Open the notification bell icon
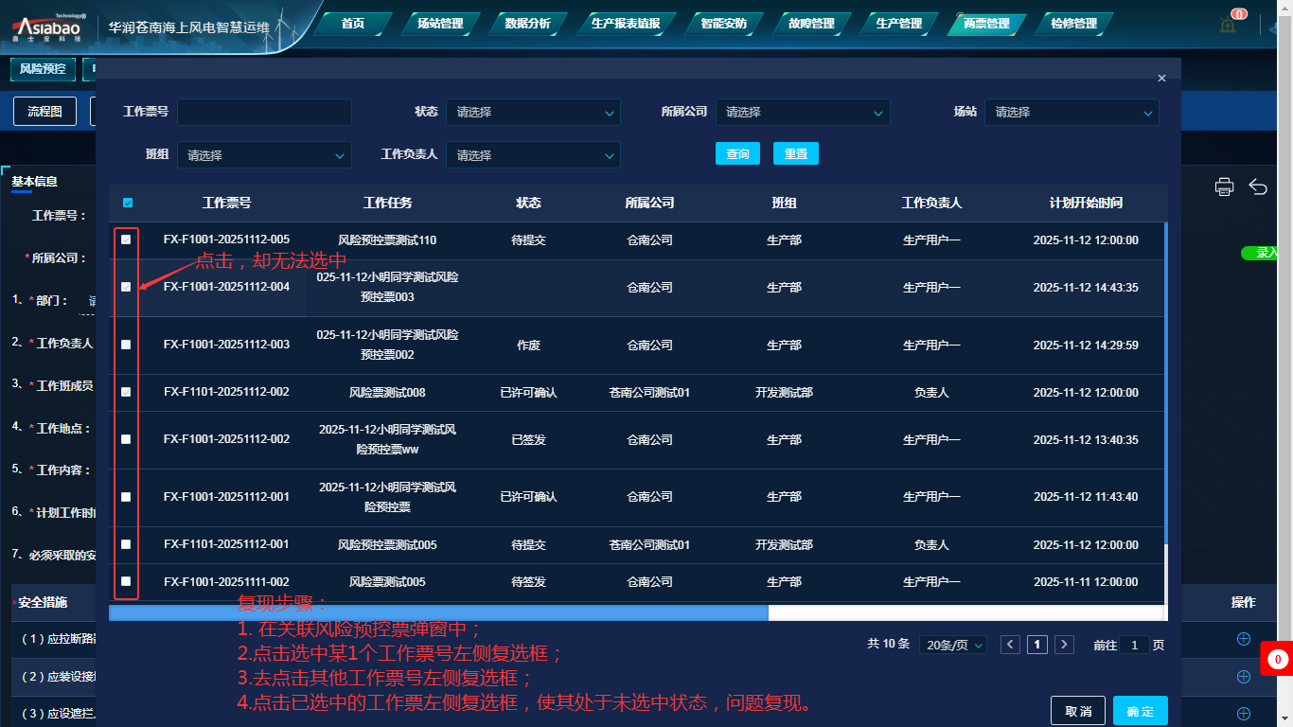Viewport: 1293px width, 727px height. coord(1228,25)
